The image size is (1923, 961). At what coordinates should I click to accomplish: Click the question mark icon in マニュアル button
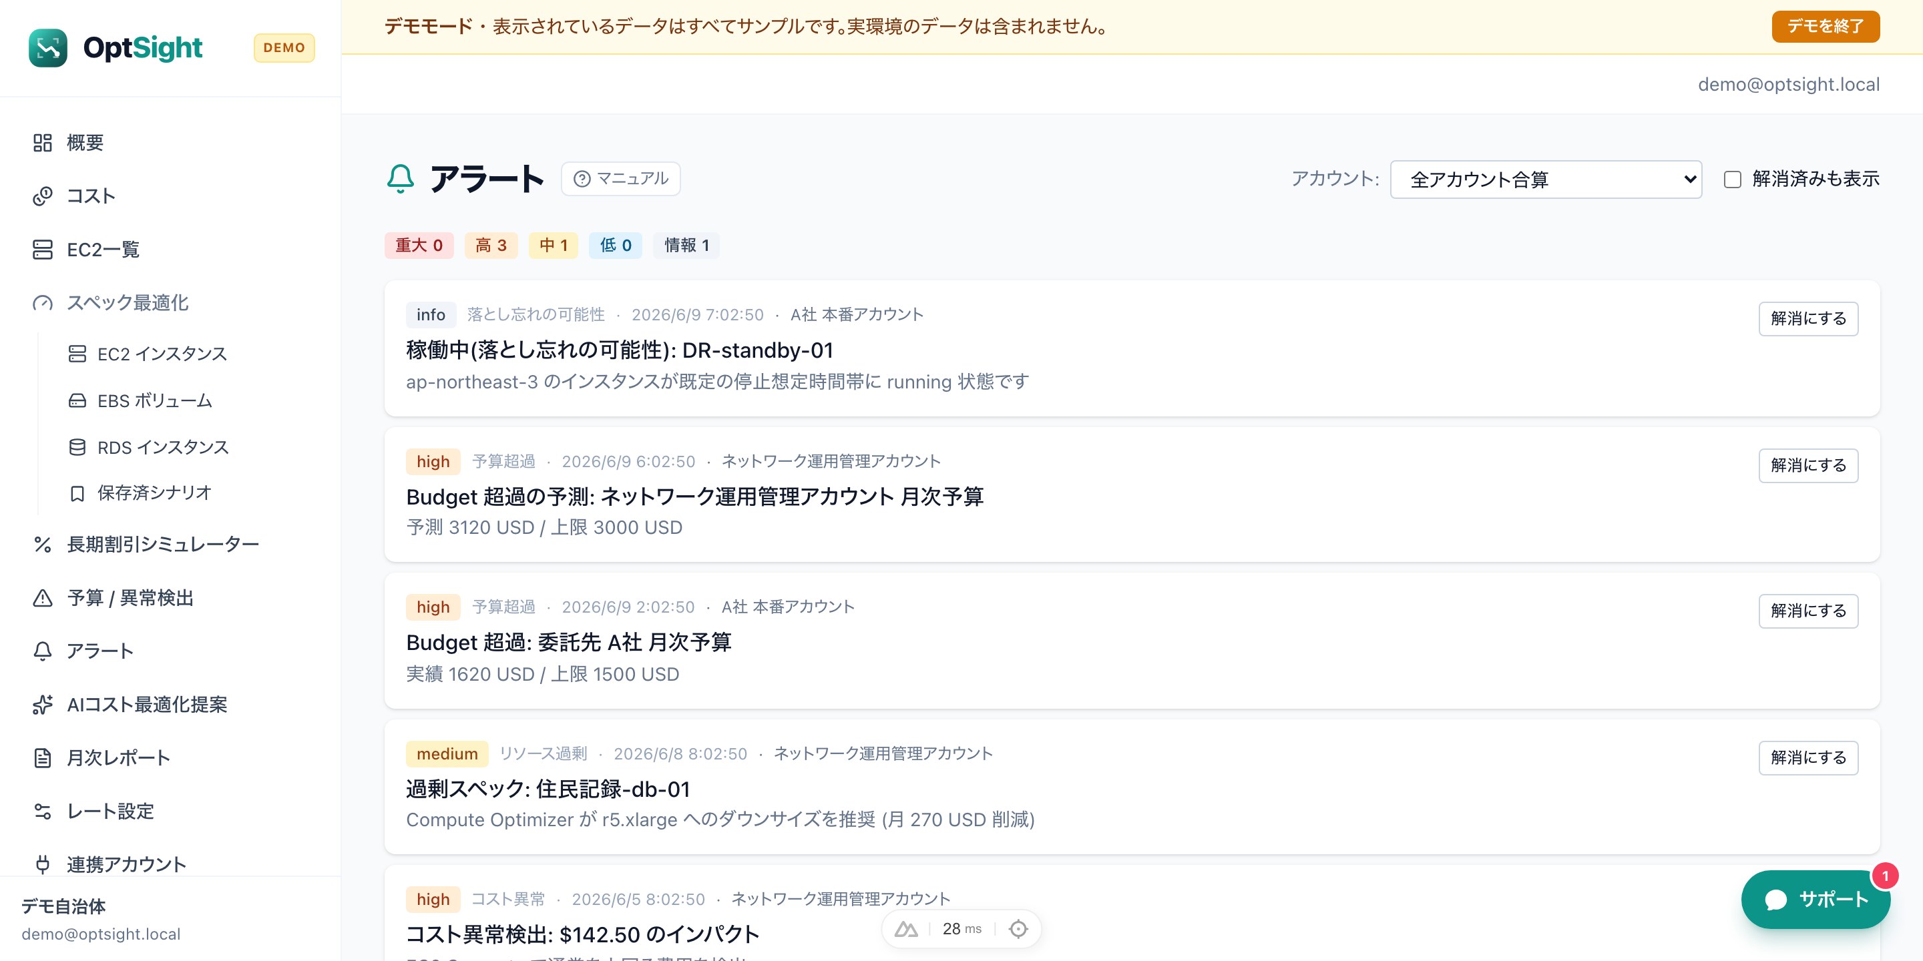(582, 179)
